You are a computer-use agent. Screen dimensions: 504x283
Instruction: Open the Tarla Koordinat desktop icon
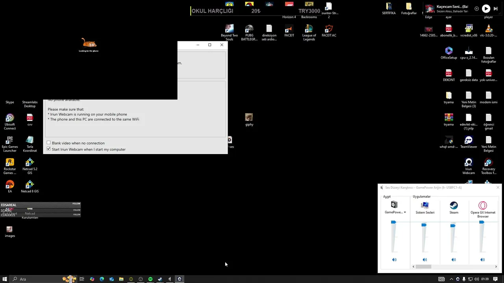point(30,144)
